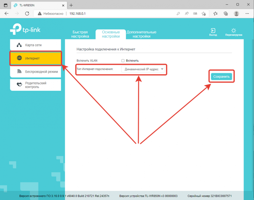
Task: Add this page to favorites star
Action: 204,14
